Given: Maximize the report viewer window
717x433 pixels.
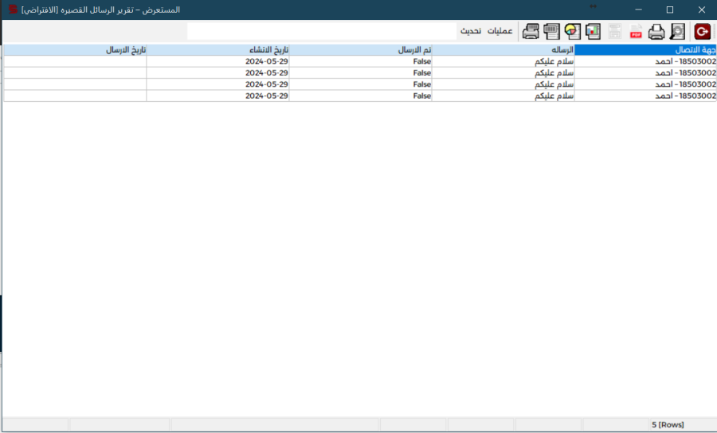Looking at the screenshot, I should tap(670, 10).
